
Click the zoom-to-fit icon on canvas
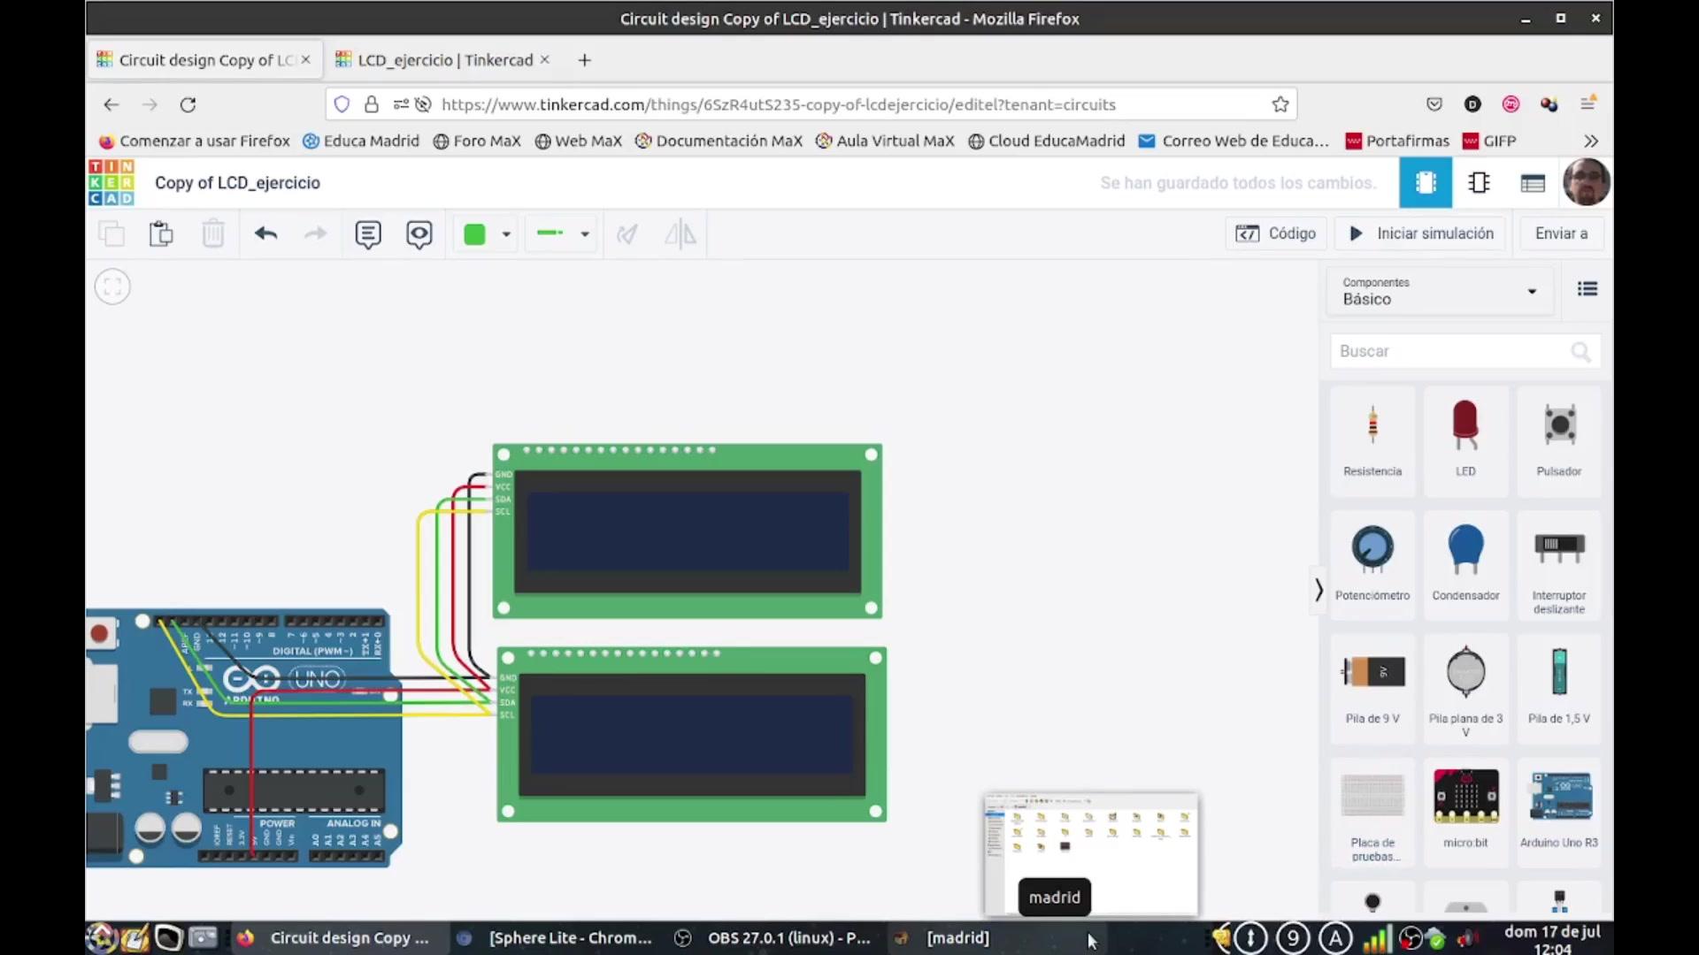(112, 286)
